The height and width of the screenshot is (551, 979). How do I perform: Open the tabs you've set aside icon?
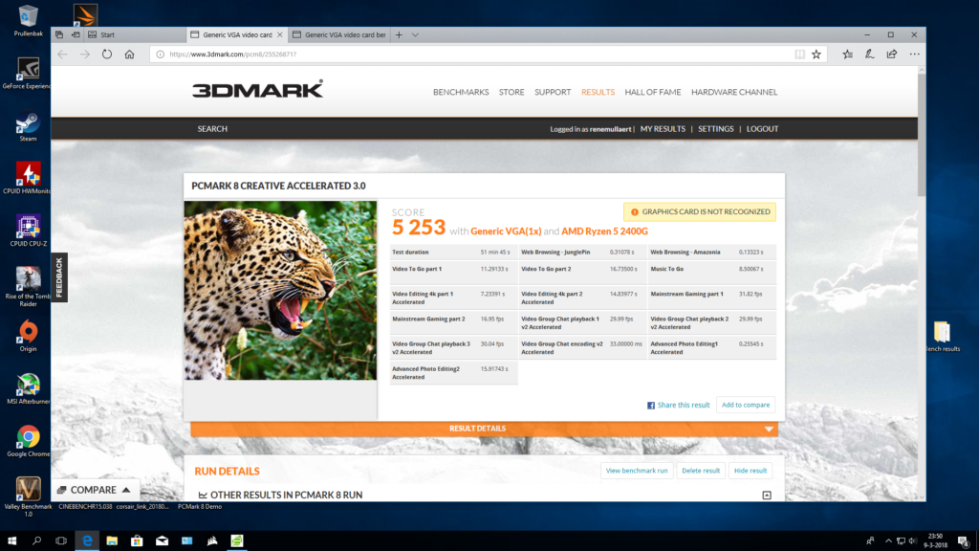point(59,35)
